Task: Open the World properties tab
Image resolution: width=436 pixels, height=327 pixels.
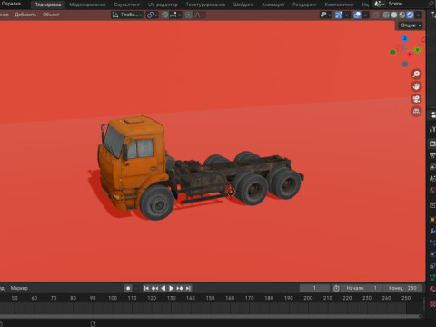Action: [x=432, y=191]
